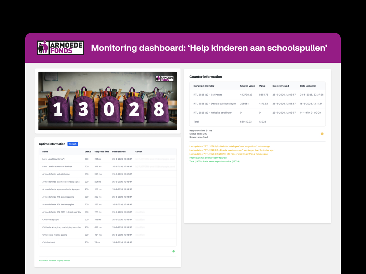
Task: Click the source value 208681
Action: tap(244, 104)
